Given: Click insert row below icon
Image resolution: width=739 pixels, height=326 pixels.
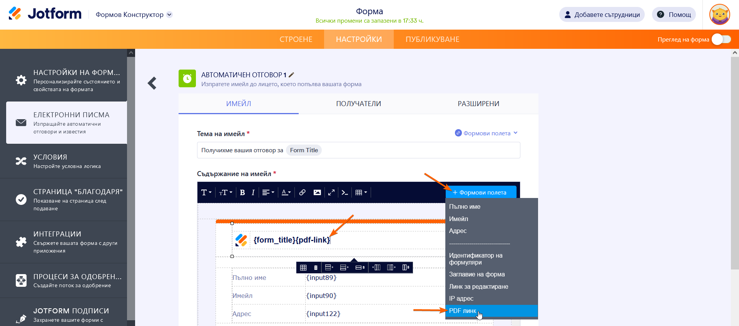Looking at the screenshot, I should (344, 267).
